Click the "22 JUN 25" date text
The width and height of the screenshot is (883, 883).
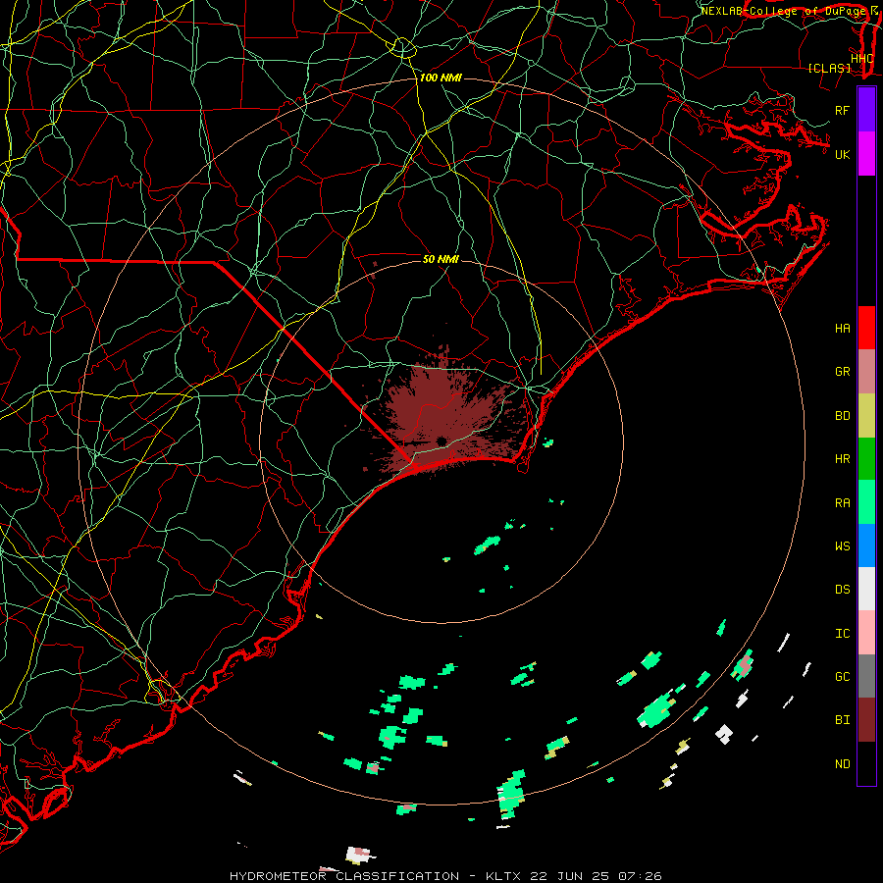[570, 876]
